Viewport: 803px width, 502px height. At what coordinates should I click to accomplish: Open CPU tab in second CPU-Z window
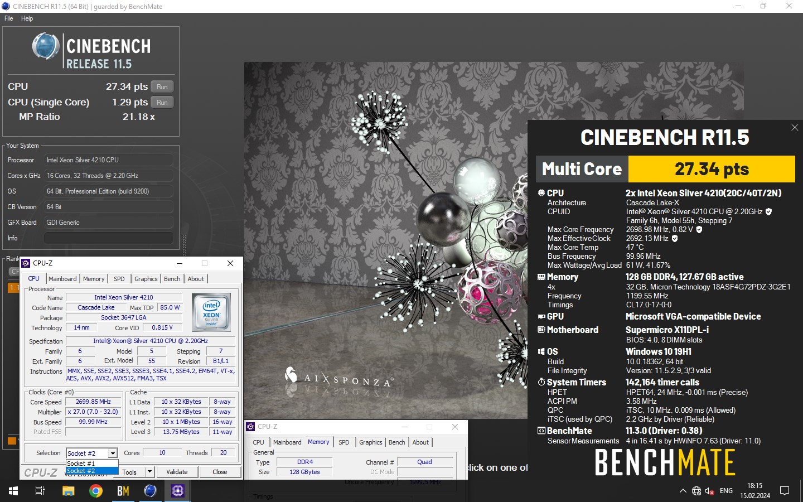pyautogui.click(x=259, y=442)
